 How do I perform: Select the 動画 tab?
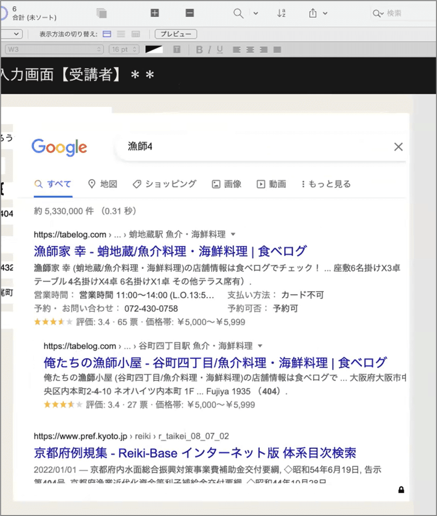(271, 184)
